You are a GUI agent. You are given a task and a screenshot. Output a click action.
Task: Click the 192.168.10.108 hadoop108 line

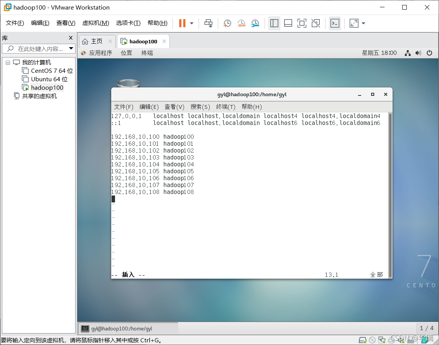[x=153, y=192]
